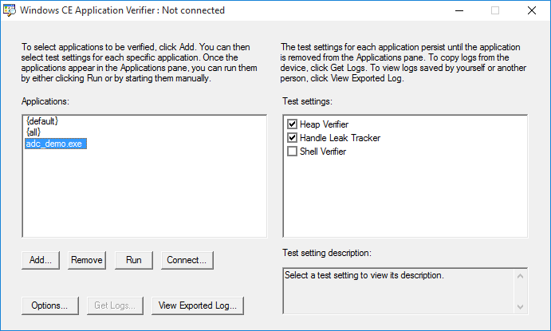Open the Options... dialog
This screenshot has width=551, height=331.
click(x=50, y=305)
